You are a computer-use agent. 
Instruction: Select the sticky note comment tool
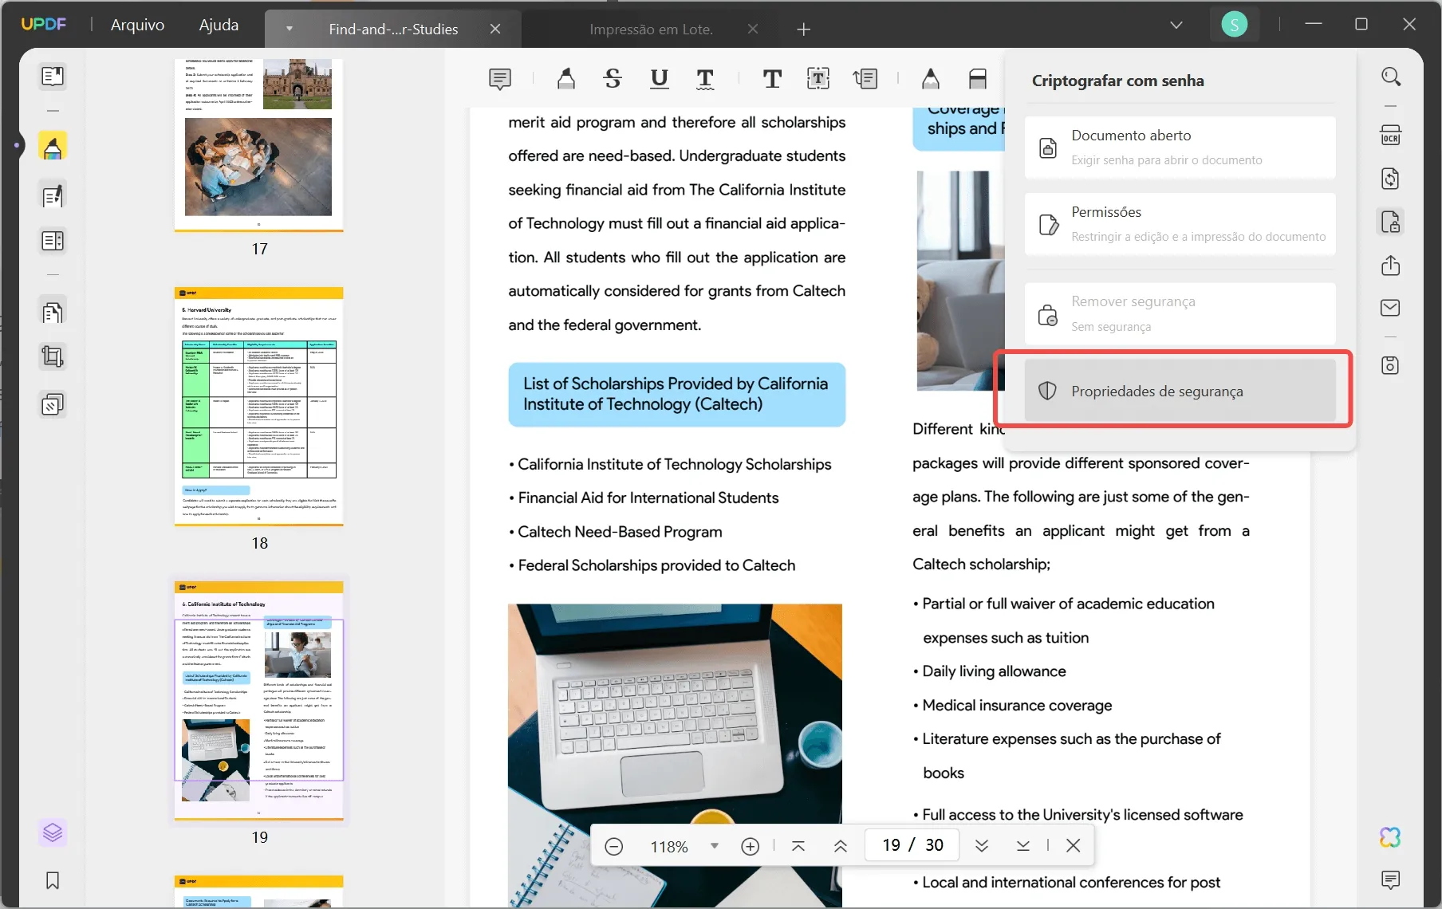pos(500,78)
